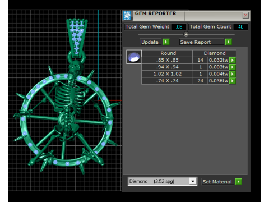269x202 pixels.
Task: Click the Diamond column header
Action: (x=215, y=53)
